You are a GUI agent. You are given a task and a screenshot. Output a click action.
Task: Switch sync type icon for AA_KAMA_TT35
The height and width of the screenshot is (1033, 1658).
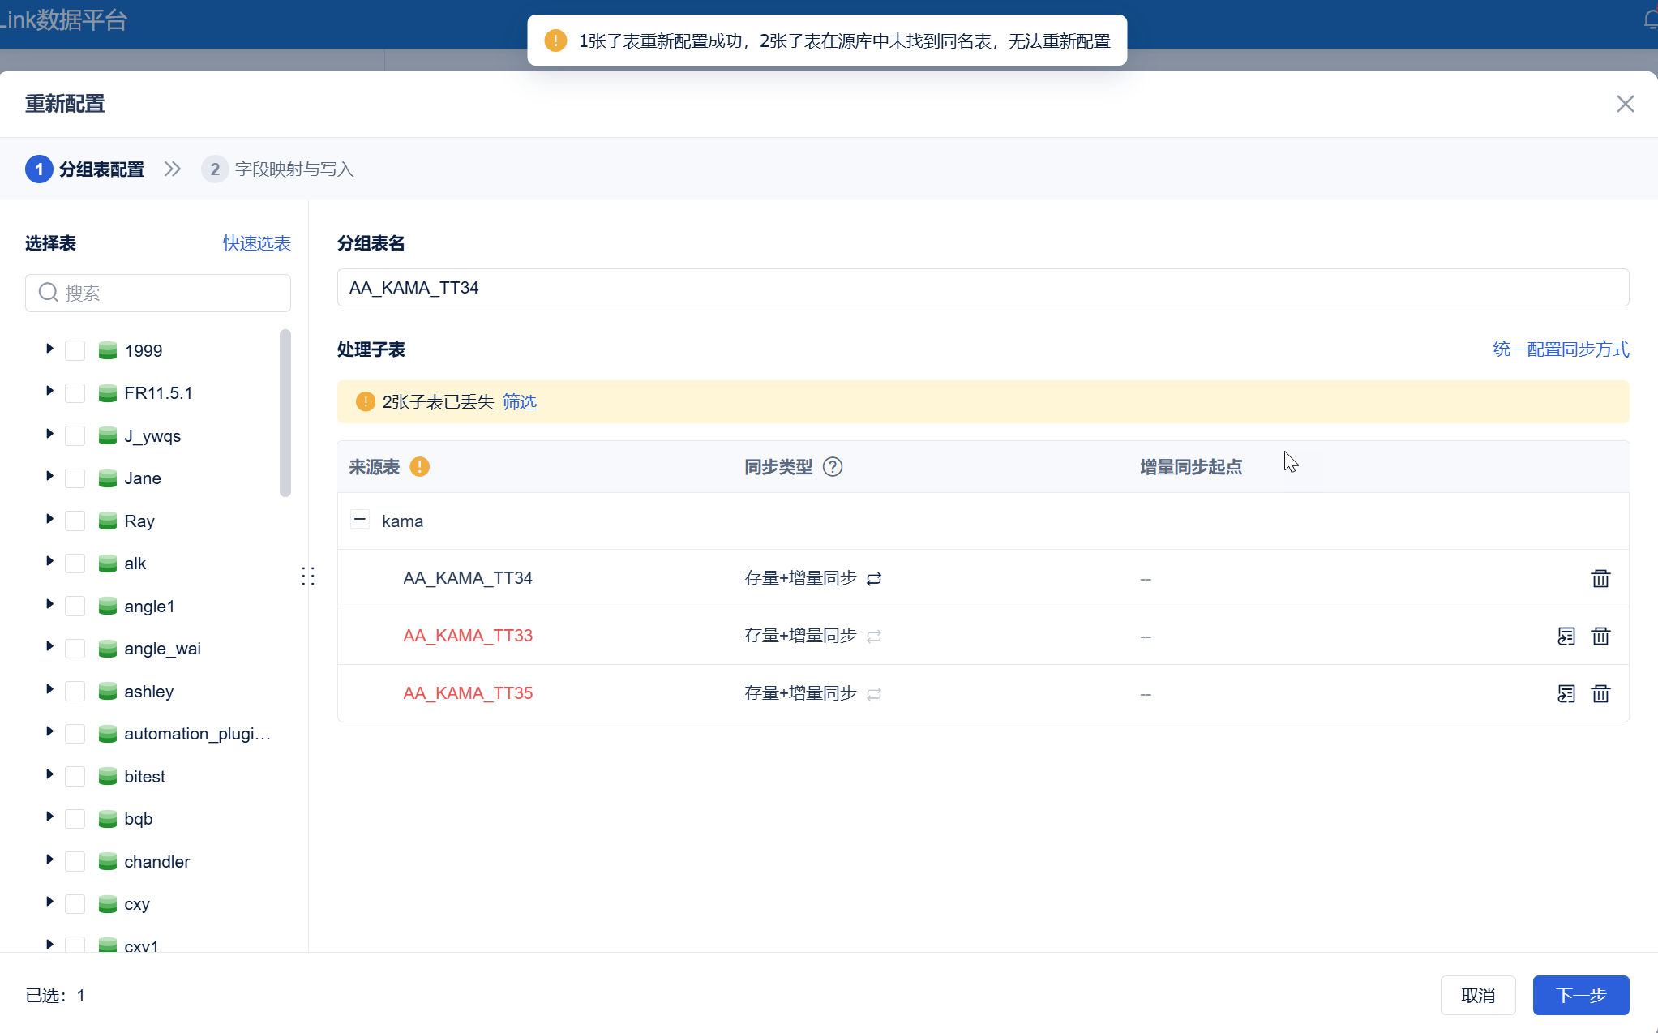click(x=874, y=694)
